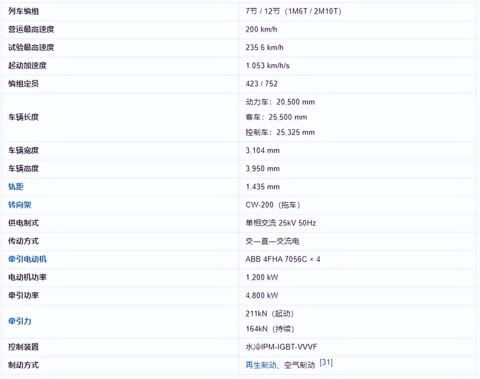Select the 控制装置 label
The height and width of the screenshot is (379, 480).
coord(23,347)
